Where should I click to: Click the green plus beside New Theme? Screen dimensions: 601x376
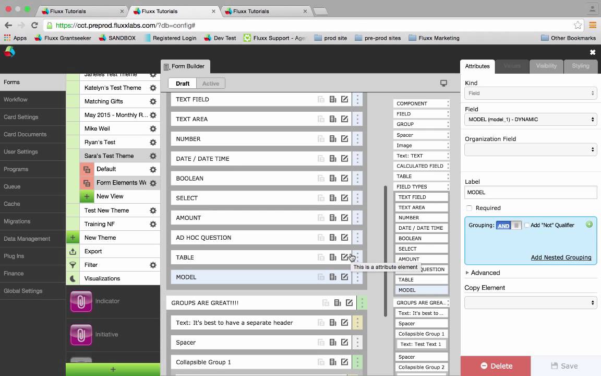[x=73, y=238]
